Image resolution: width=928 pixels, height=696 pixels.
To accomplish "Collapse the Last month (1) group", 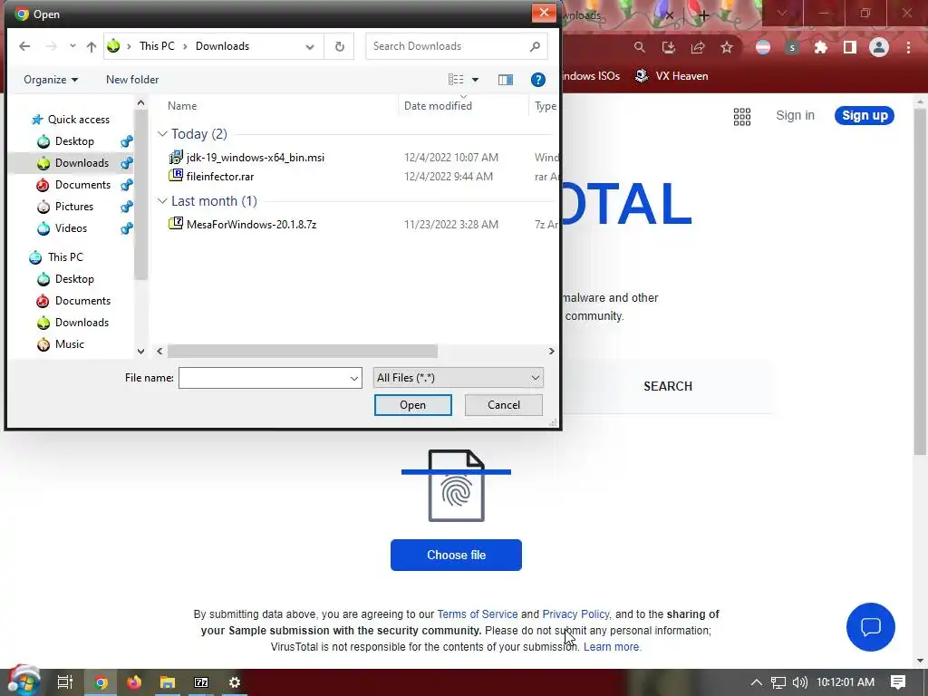I will [162, 201].
